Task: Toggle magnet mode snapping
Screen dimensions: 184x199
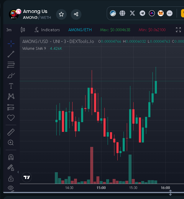Action: click(11, 157)
